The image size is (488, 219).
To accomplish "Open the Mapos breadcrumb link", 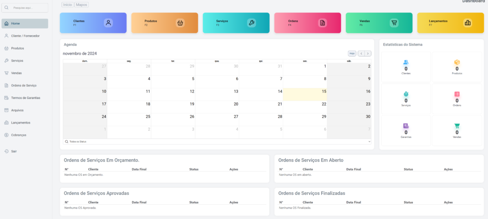I will point(81,4).
